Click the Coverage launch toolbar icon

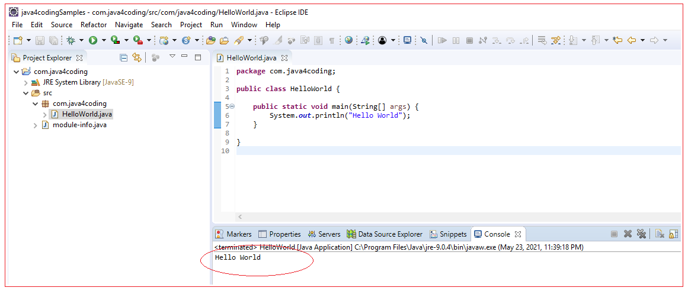pos(116,40)
